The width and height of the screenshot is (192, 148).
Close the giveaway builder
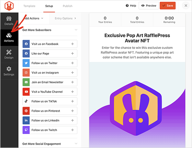click(186, 5)
